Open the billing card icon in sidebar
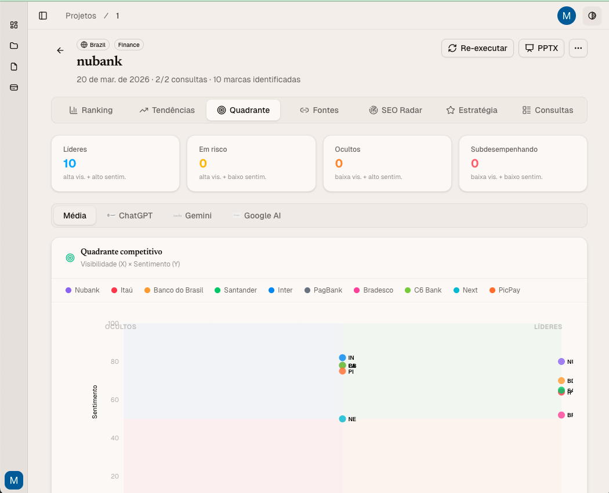609x493 pixels. [x=14, y=87]
